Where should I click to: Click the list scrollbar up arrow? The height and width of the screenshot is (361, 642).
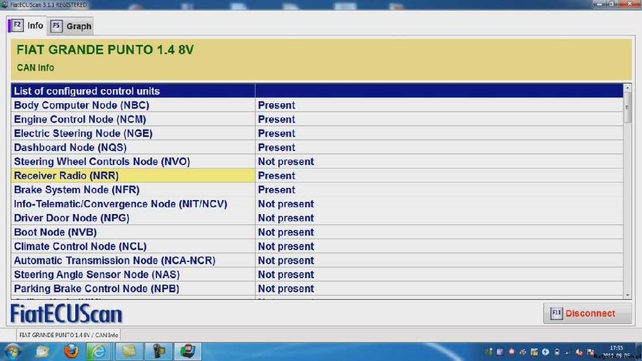(x=627, y=87)
